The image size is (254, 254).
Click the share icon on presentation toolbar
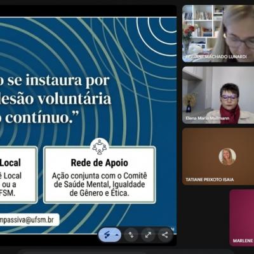[164, 235]
